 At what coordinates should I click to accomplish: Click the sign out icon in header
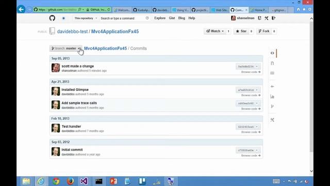tap(273, 18)
